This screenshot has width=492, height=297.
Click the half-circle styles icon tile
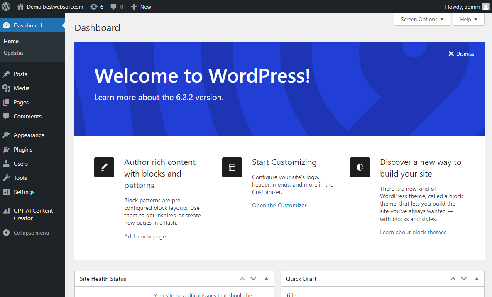coord(360,167)
